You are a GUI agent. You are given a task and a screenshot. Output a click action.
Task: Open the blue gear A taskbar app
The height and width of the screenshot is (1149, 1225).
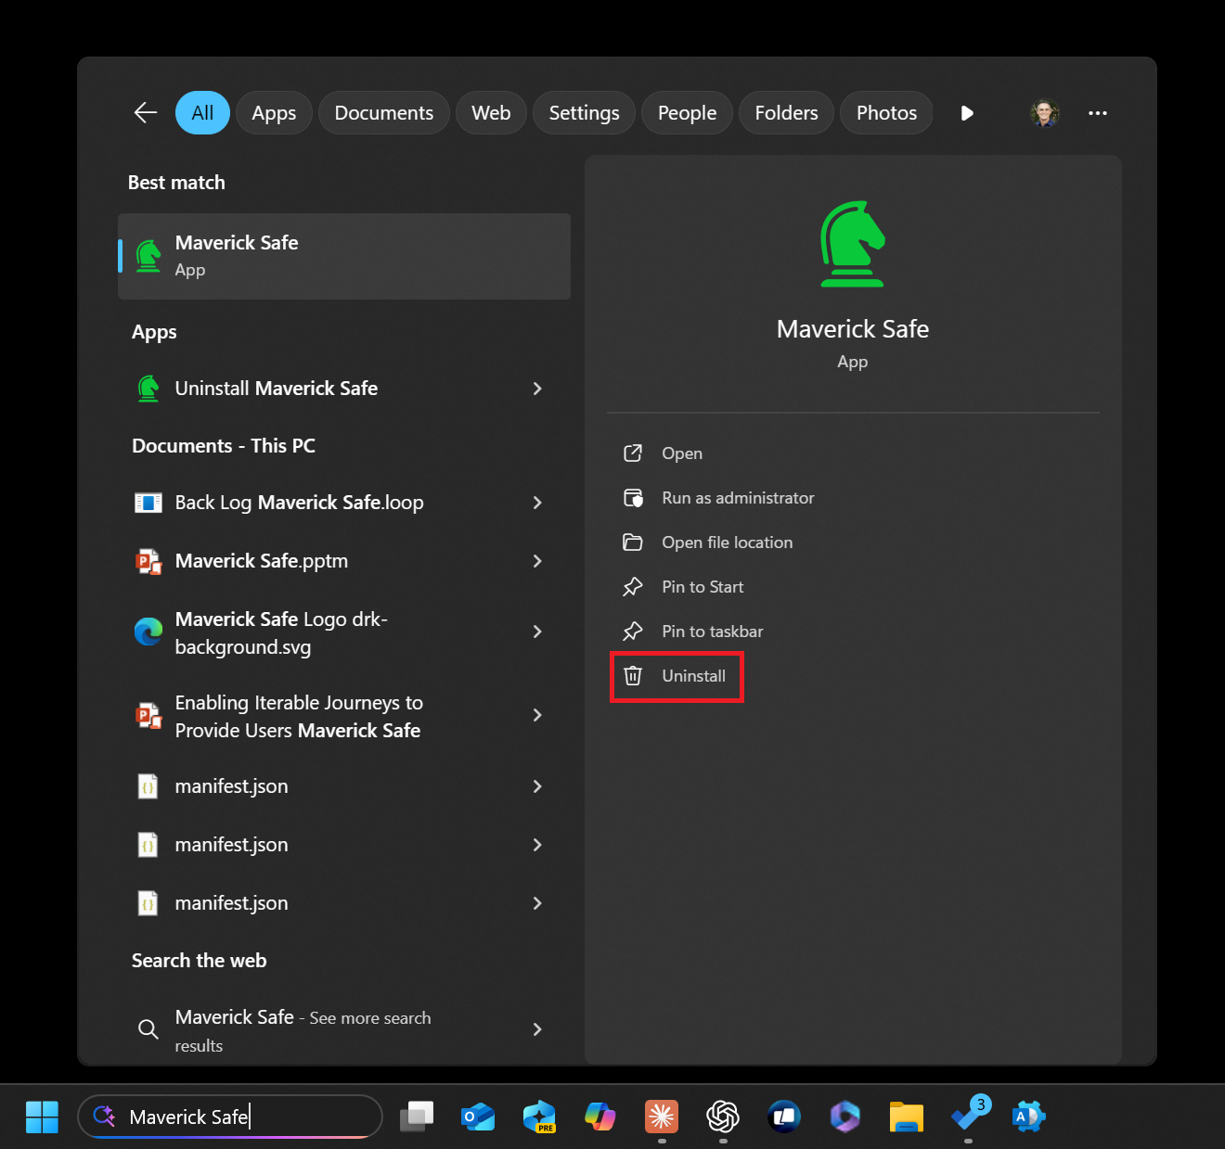[x=1029, y=1117]
